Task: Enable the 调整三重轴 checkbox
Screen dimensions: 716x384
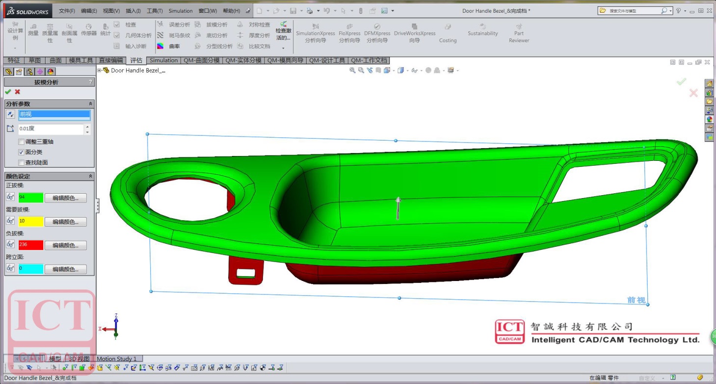Action: (21, 142)
